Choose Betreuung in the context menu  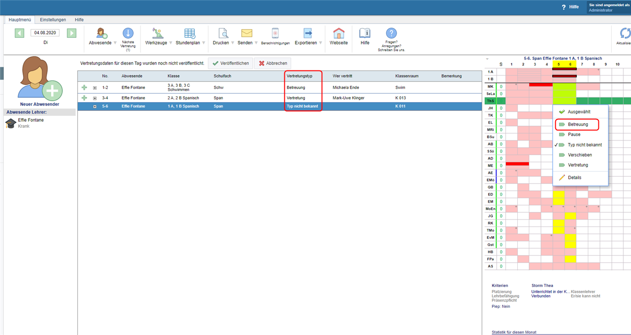pos(578,125)
